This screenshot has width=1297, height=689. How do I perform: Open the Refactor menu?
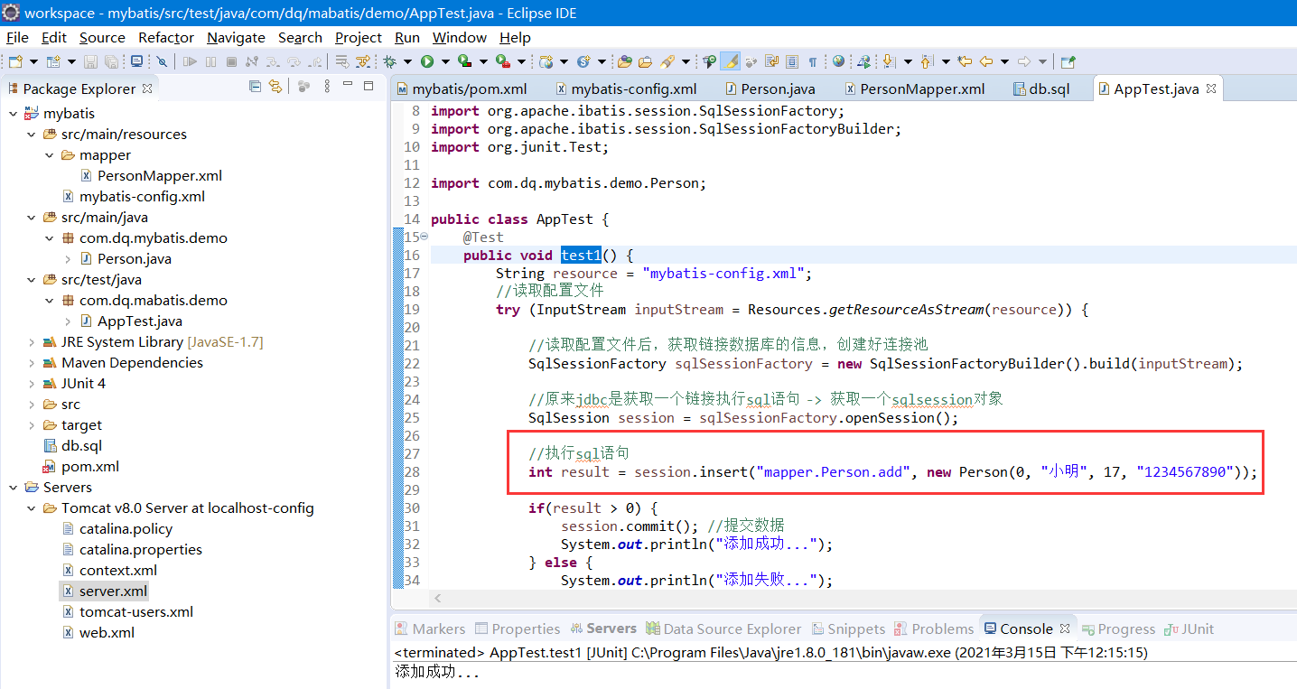[x=166, y=37]
